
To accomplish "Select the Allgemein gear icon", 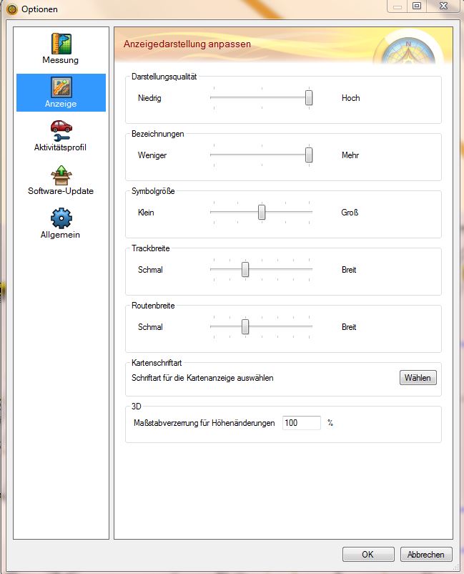I will click(x=61, y=218).
